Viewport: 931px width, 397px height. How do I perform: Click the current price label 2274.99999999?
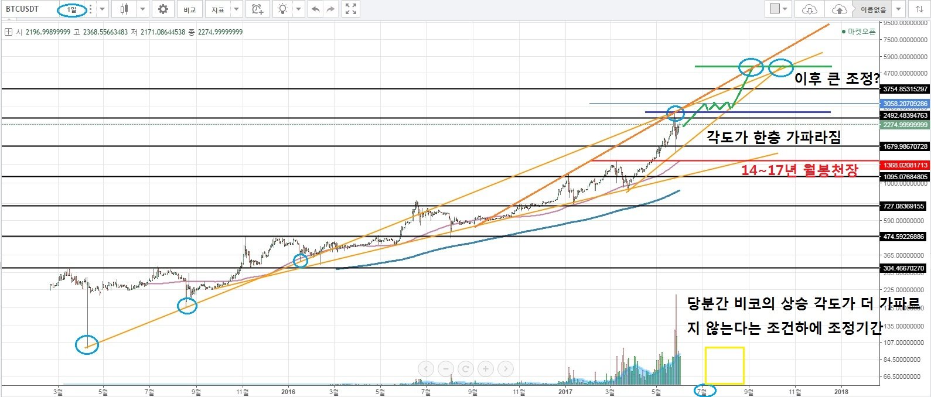point(905,125)
